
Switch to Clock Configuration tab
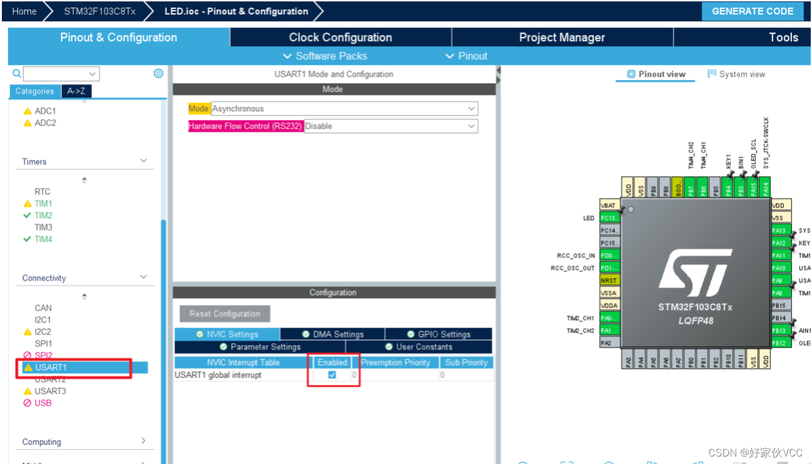coord(340,37)
